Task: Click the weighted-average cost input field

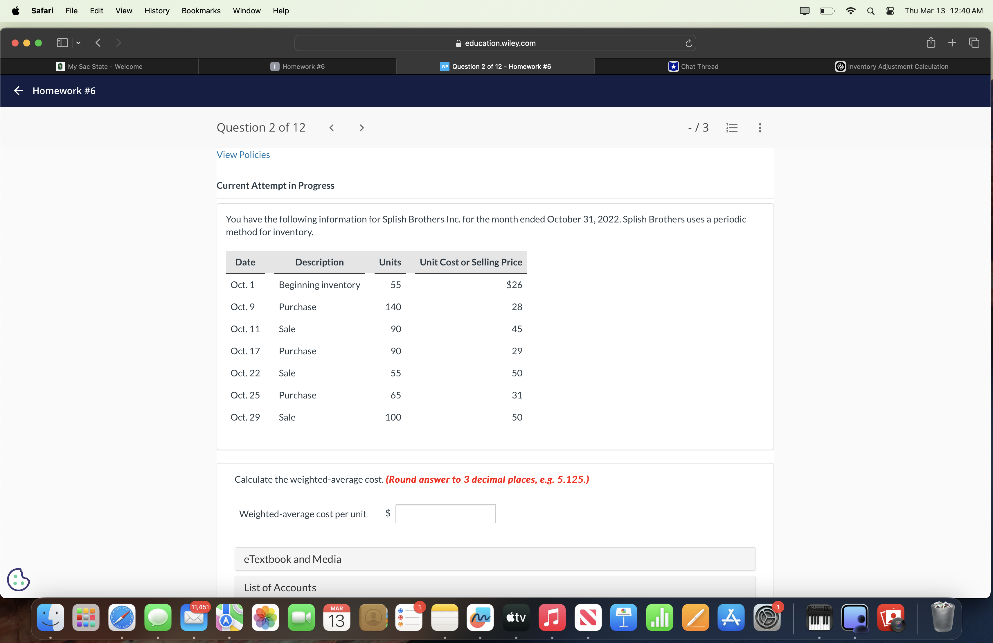Action: (x=445, y=514)
